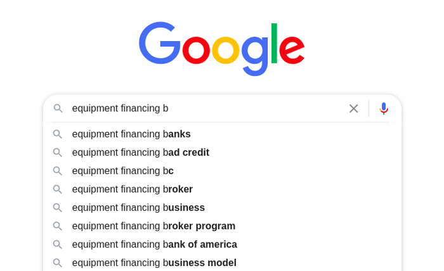Click into the 'equipment financing b' search field
This screenshot has width=444, height=271.
[x=207, y=108]
